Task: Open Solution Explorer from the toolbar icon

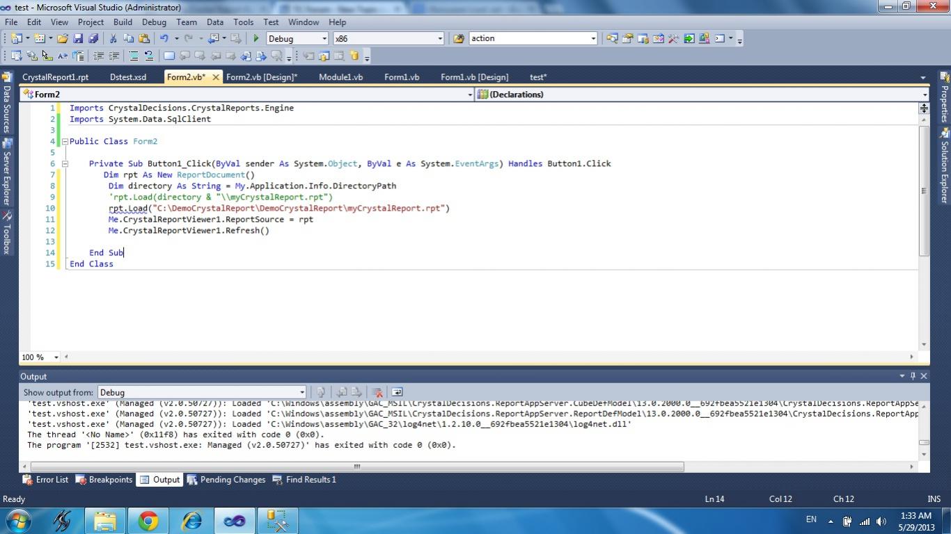Action: (612, 38)
